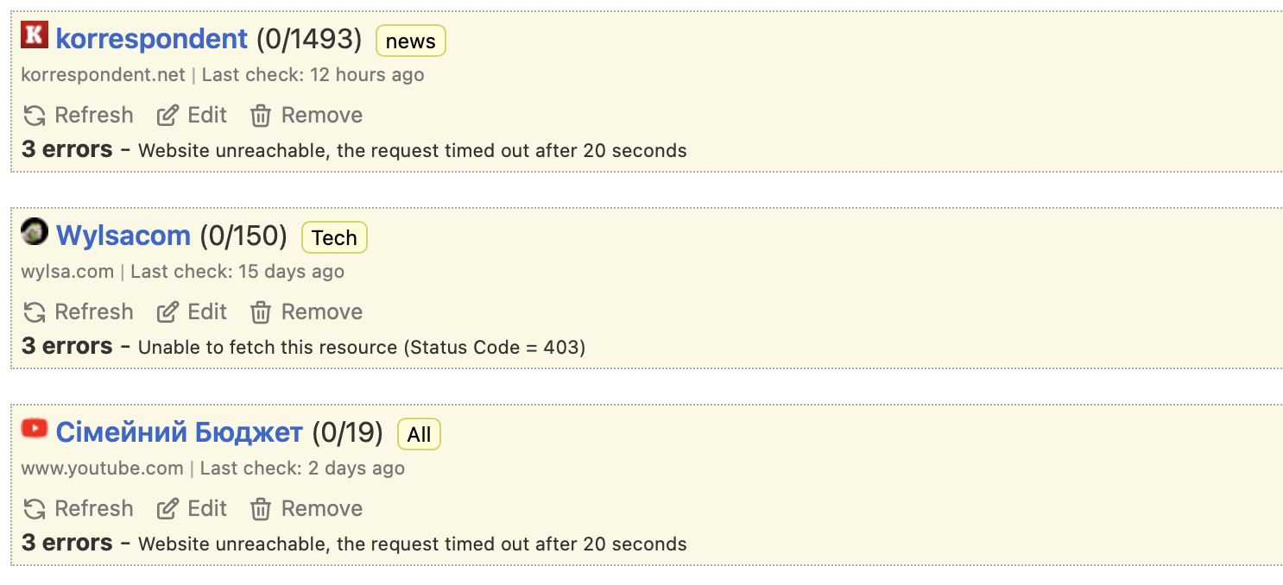The height and width of the screenshot is (585, 1283).
Task: Open the edit icon for Сімейний Бюджет
Action: pos(168,507)
